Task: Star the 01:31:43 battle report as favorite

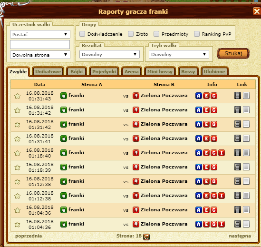Action: point(17,96)
